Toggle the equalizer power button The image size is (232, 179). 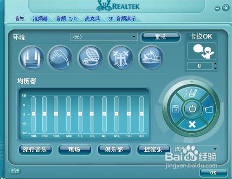tap(192, 109)
